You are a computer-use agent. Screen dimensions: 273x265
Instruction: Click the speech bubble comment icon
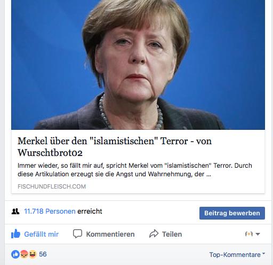[77, 233]
